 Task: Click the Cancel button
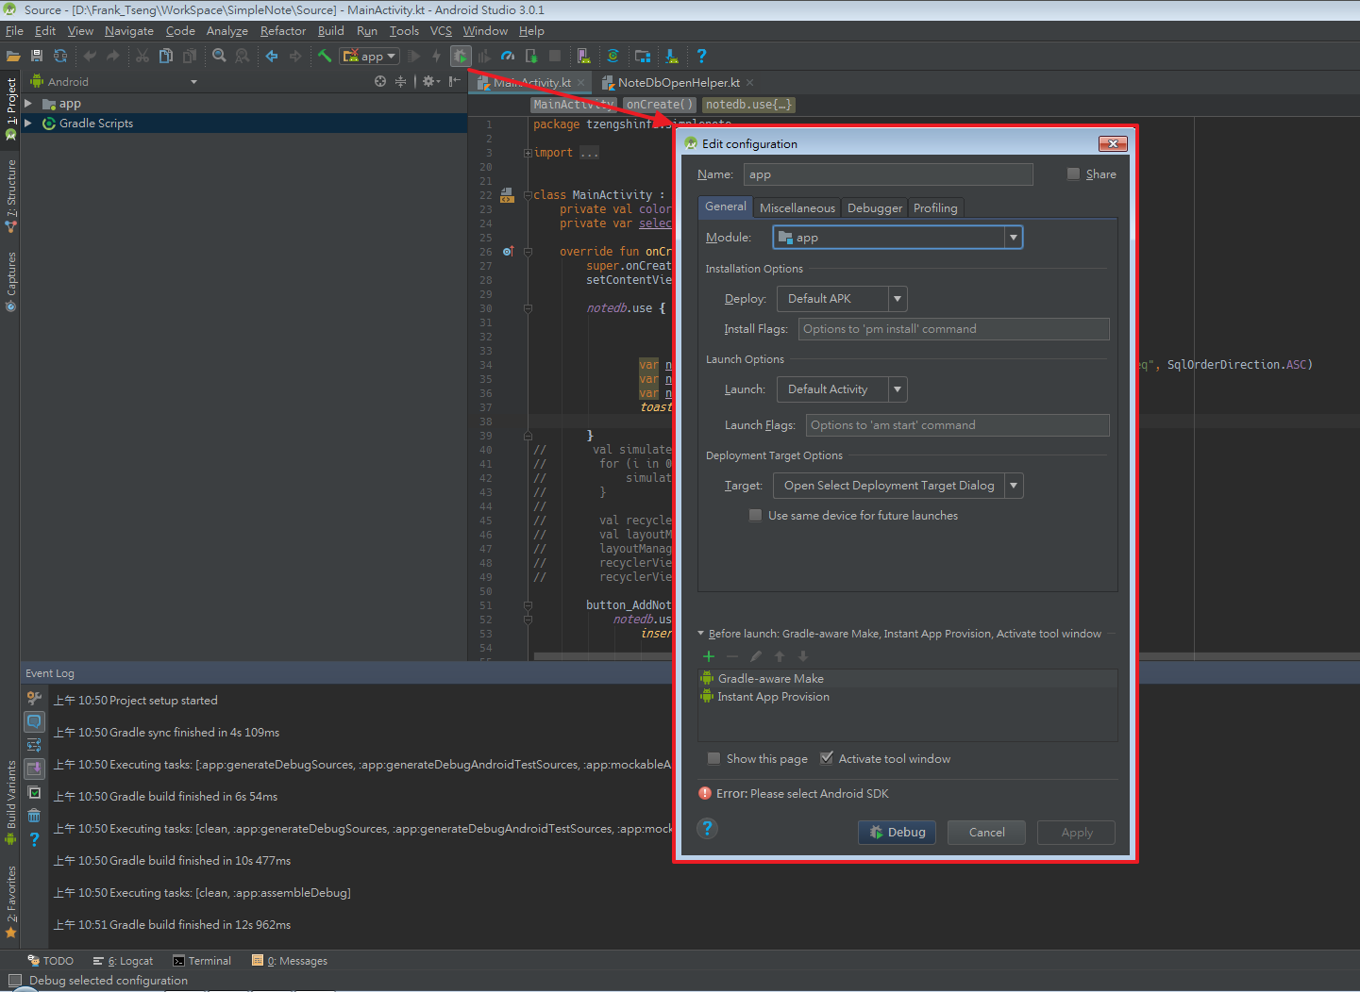(x=986, y=833)
